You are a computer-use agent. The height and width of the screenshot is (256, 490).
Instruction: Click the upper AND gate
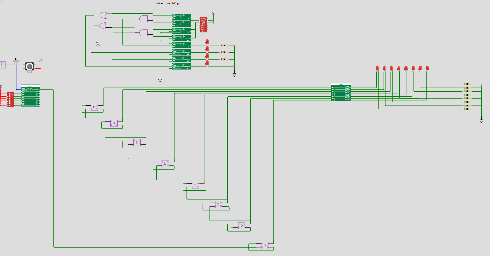(x=143, y=19)
